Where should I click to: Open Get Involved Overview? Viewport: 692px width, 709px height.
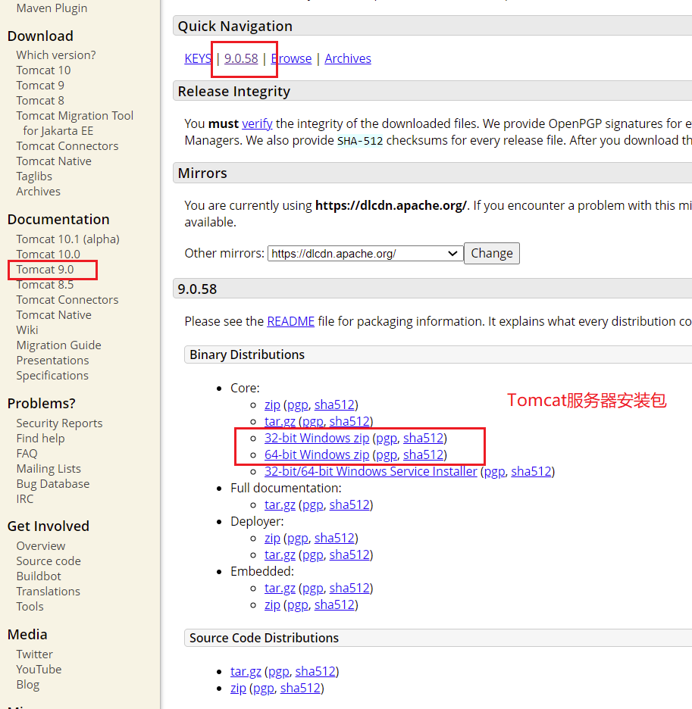[x=41, y=546]
